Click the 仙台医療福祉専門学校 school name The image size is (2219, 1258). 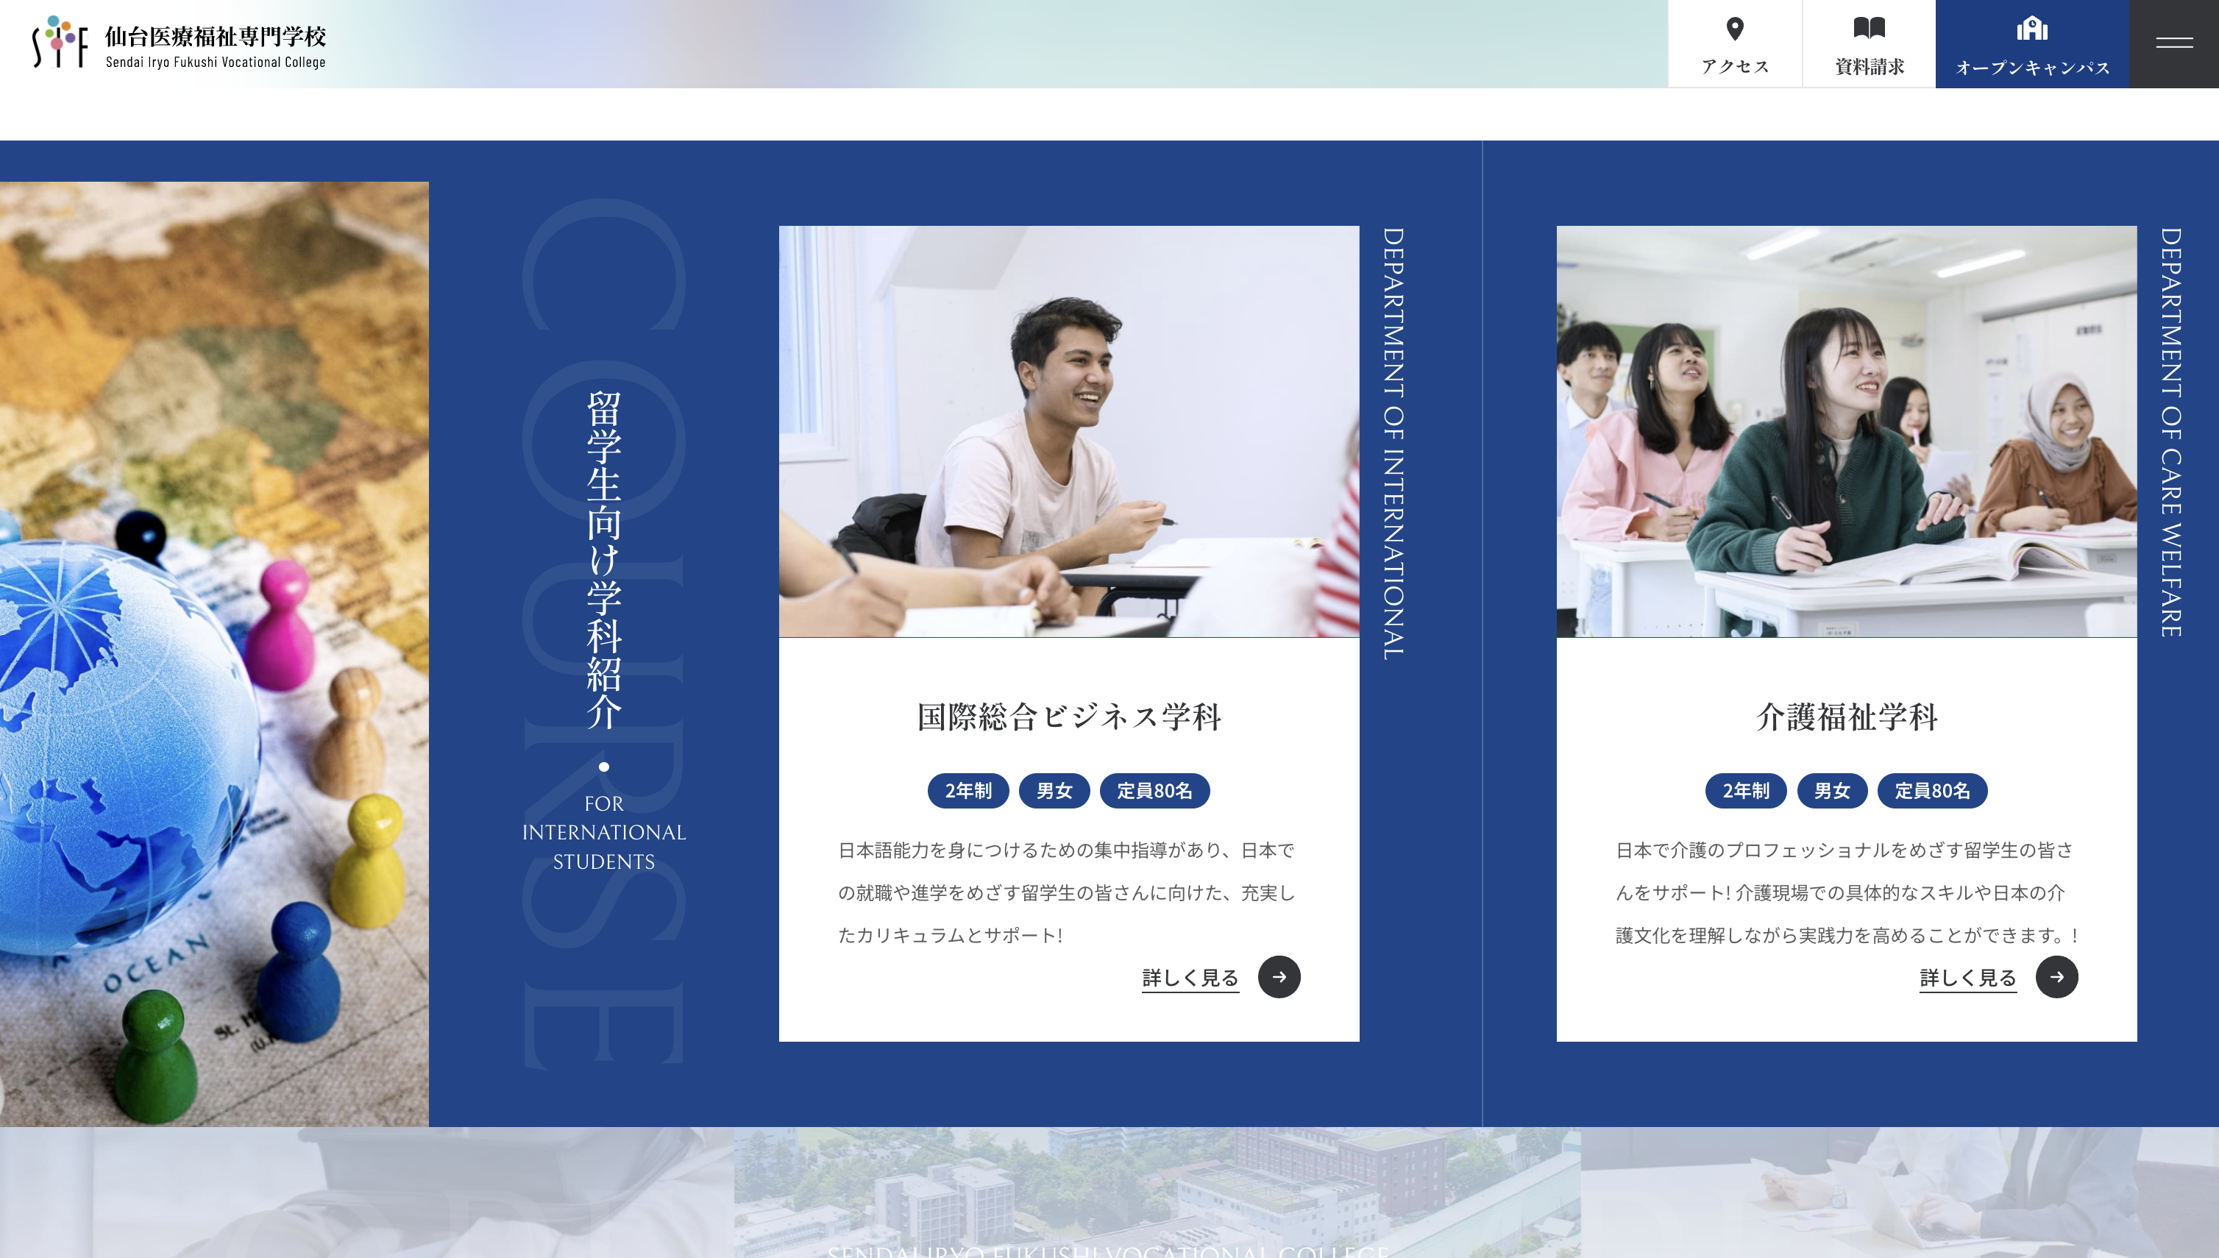coord(215,36)
